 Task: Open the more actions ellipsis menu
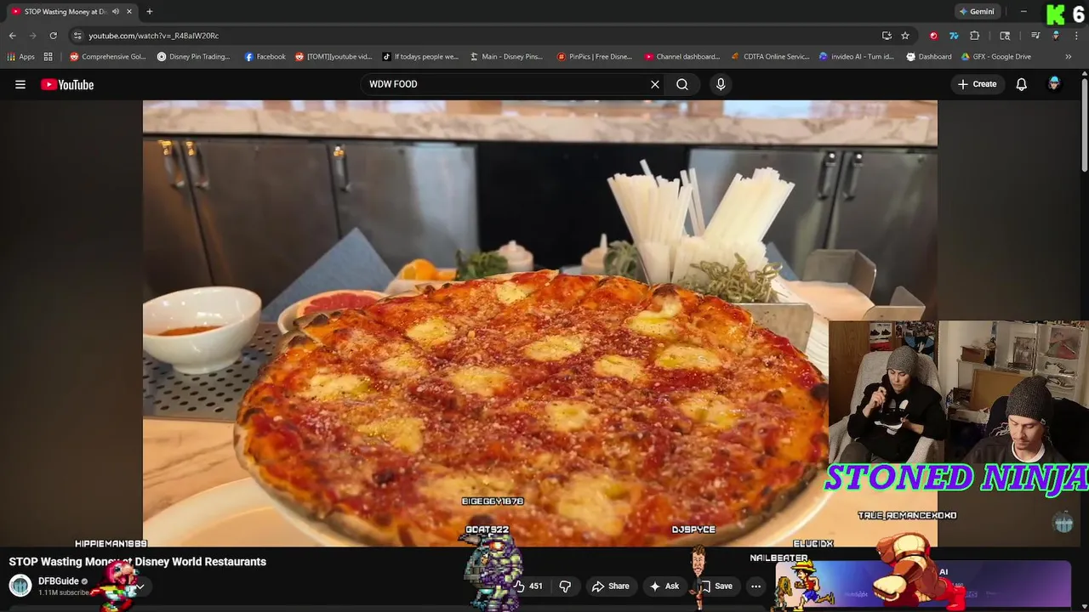tap(755, 586)
